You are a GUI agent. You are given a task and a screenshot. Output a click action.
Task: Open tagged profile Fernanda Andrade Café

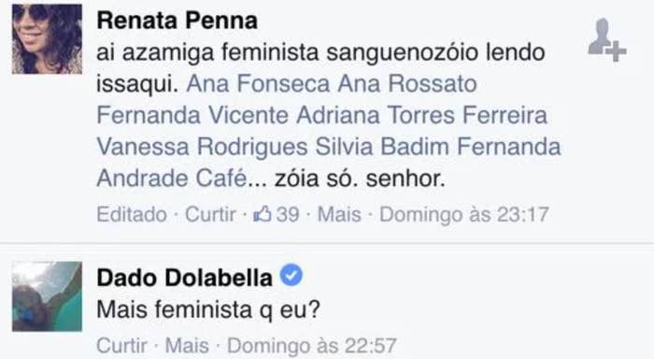click(329, 163)
